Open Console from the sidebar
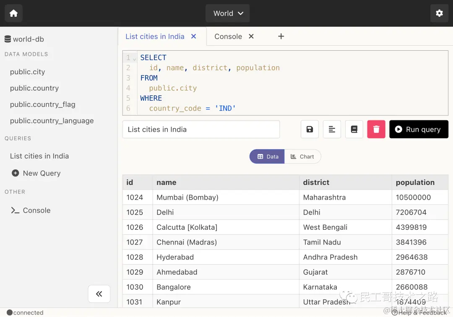This screenshot has height=317, width=453. (x=31, y=210)
